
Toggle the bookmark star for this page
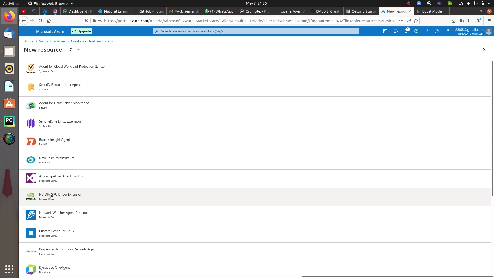coord(416,21)
